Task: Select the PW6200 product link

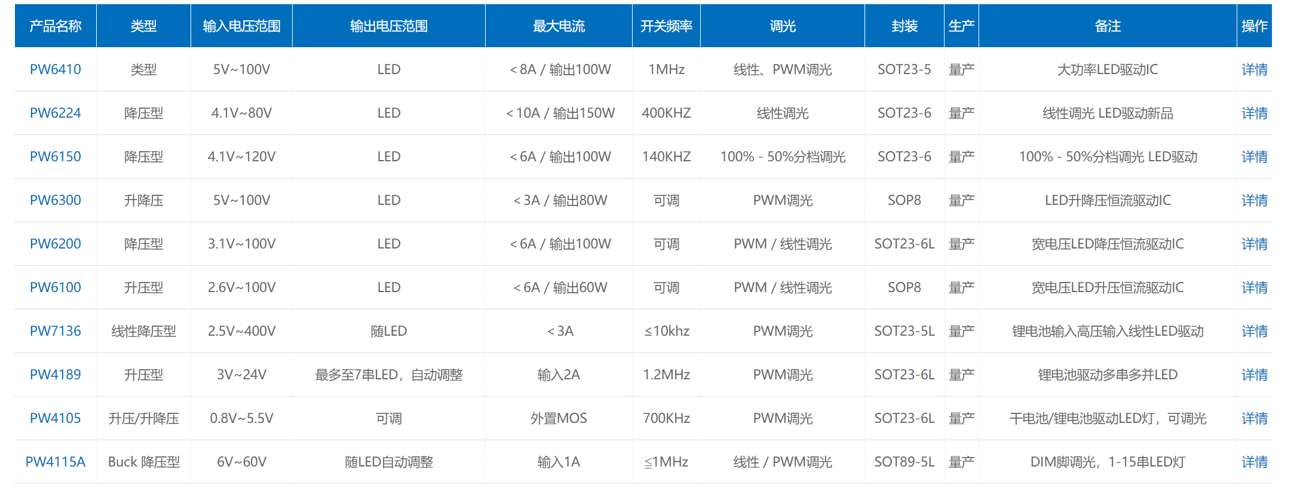Action: pyautogui.click(x=56, y=244)
